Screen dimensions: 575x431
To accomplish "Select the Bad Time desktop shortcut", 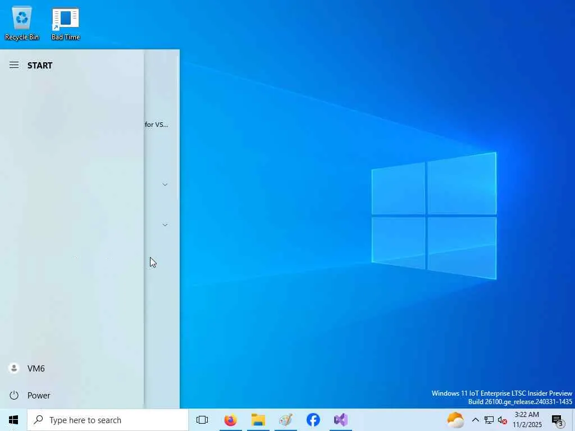I will (66, 24).
